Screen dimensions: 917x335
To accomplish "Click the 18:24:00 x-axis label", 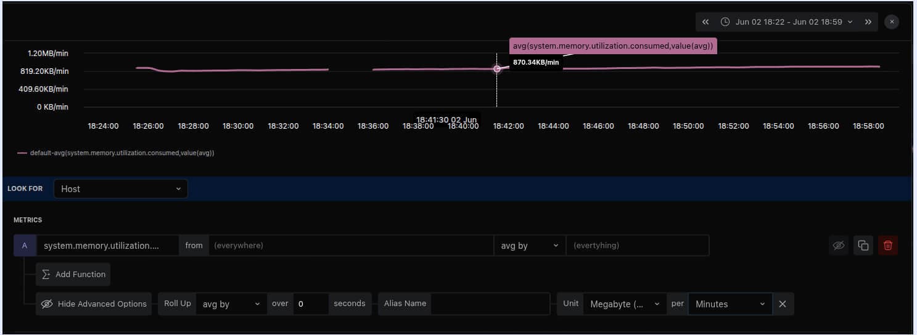I will tap(104, 126).
